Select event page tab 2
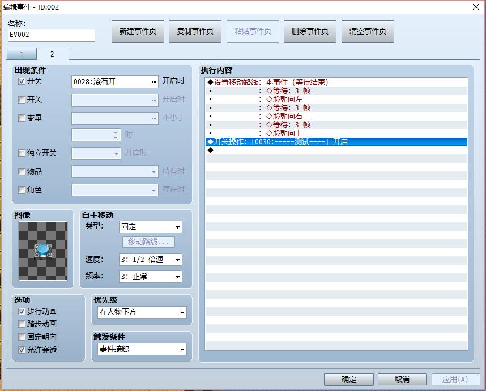The width and height of the screenshot is (486, 391). 52,54
